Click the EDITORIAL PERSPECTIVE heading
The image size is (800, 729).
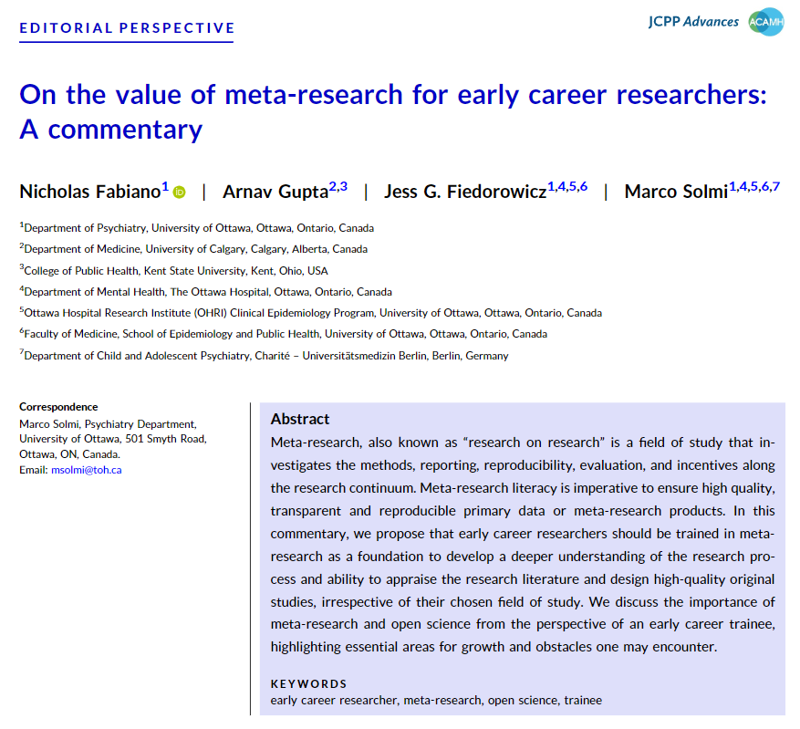tap(127, 27)
